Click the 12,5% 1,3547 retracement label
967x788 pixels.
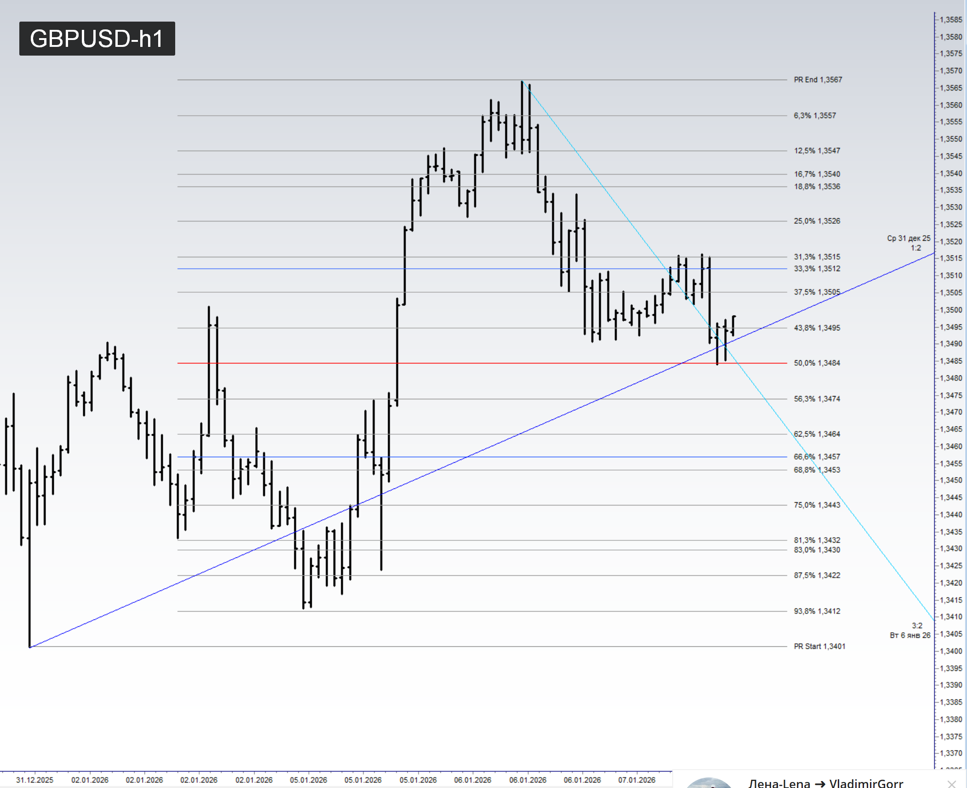pyautogui.click(x=817, y=151)
